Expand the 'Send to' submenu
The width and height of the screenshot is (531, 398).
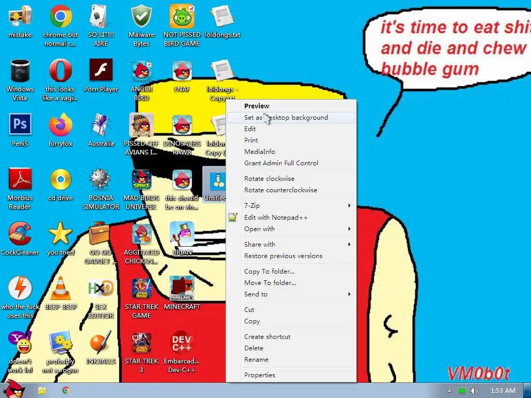point(291,294)
